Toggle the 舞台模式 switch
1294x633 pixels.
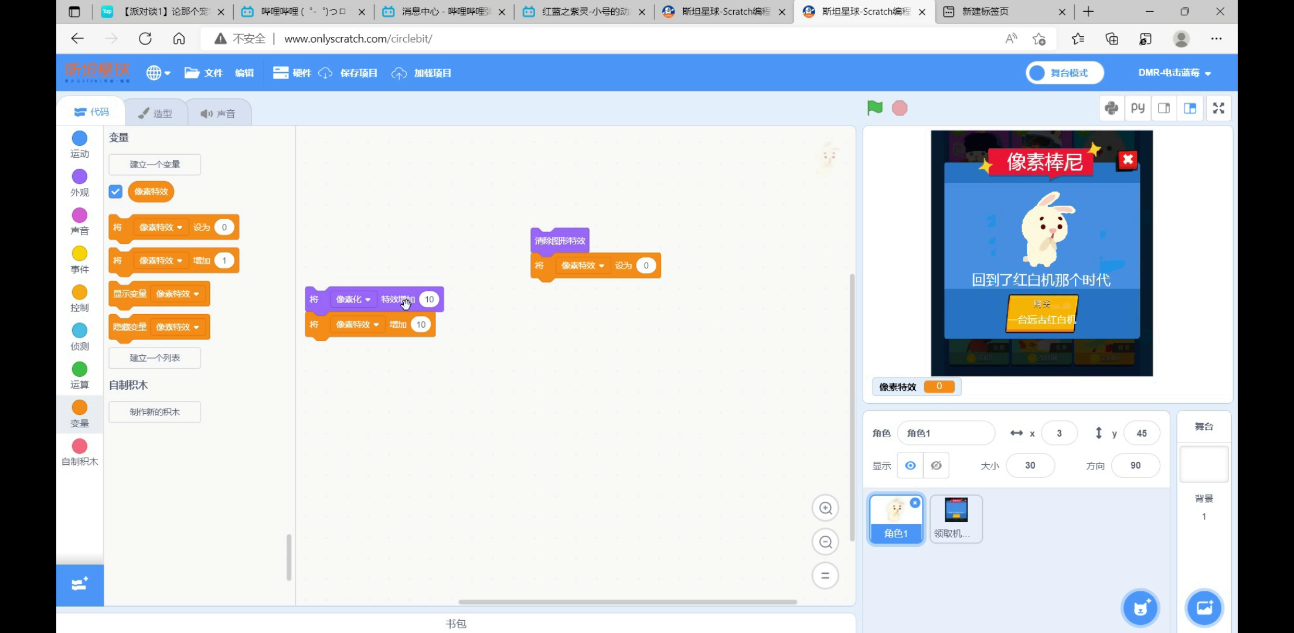click(1064, 73)
